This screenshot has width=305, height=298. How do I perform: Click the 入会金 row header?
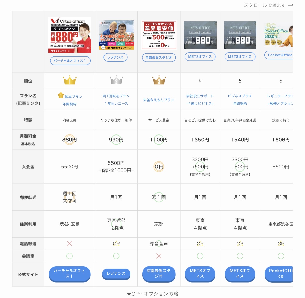28,167
